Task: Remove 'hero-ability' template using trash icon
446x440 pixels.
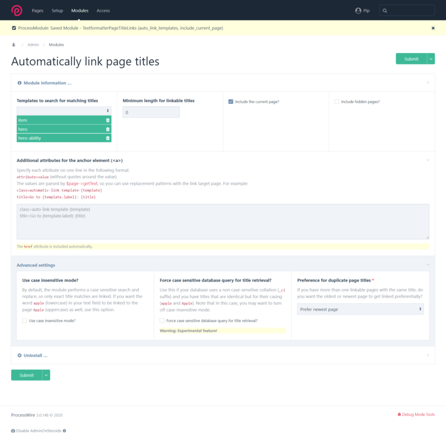Action: [x=108, y=138]
